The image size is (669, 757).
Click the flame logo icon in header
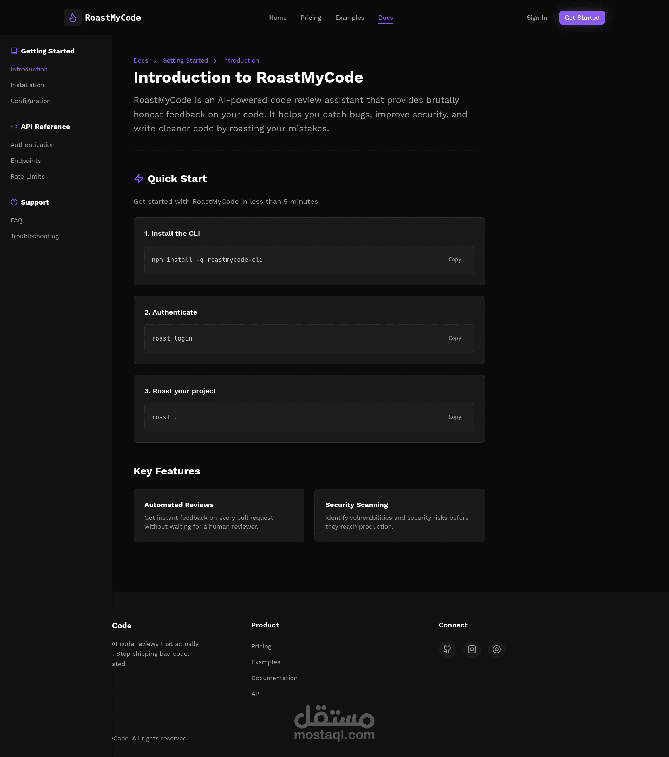click(73, 18)
